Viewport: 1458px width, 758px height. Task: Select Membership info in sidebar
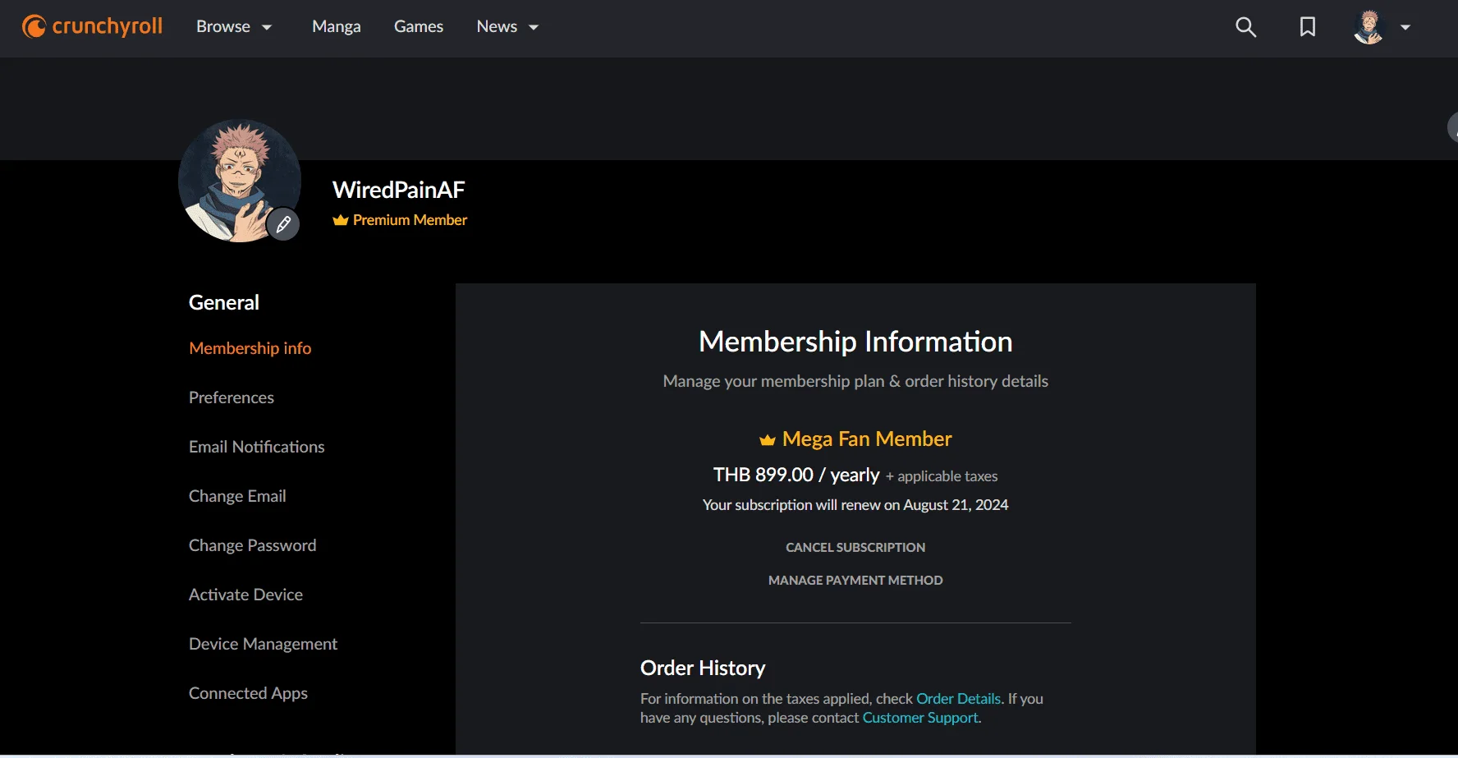250,348
